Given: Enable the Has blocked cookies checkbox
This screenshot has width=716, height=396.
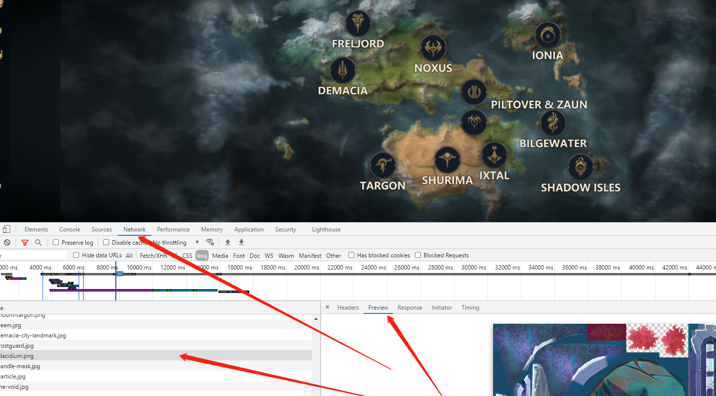Looking at the screenshot, I should click(x=351, y=255).
